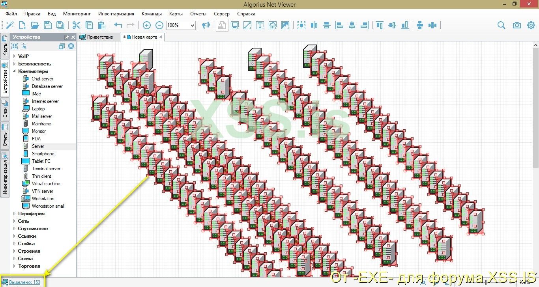Toggle the pin on the Устройства panel
Screen dimensions: 539x287
click(x=67, y=37)
